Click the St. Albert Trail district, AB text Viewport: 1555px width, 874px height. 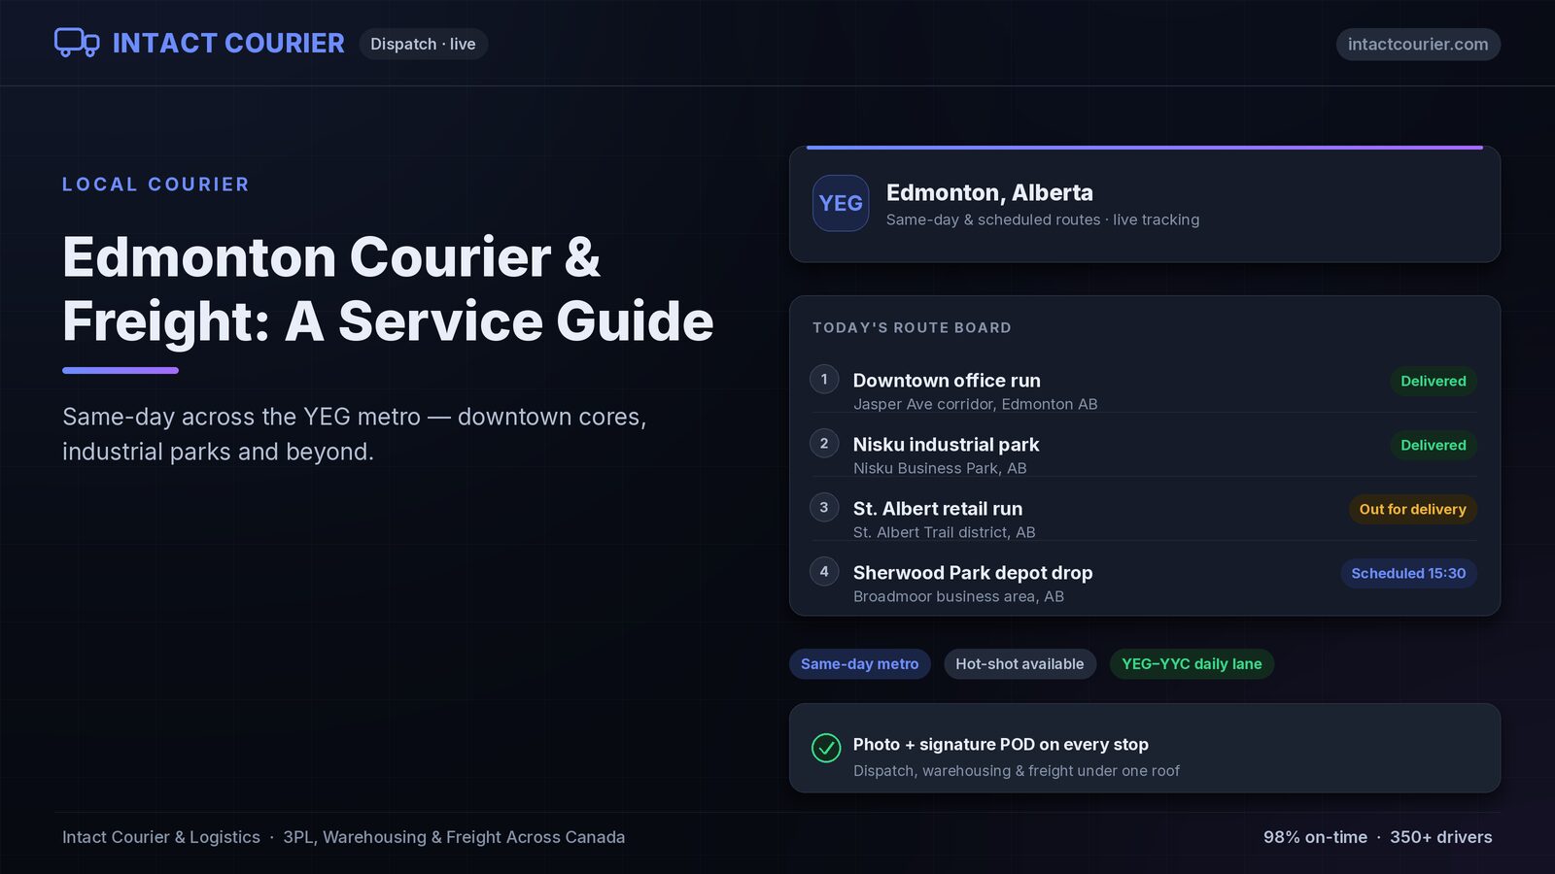click(944, 532)
